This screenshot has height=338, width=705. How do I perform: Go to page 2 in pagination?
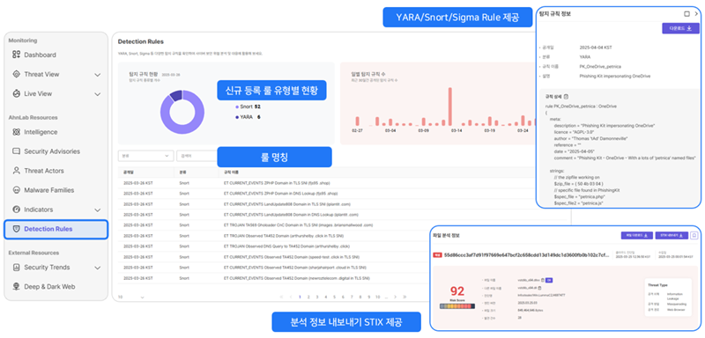(308, 297)
